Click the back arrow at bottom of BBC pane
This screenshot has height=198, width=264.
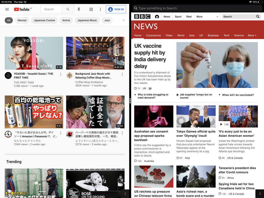[260, 194]
